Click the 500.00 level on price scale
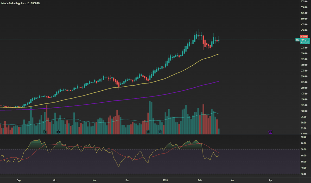The image size is (311, 183). [x=304, y=19]
